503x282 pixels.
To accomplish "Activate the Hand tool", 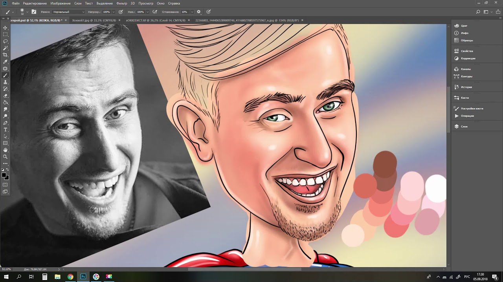I will coord(6,150).
